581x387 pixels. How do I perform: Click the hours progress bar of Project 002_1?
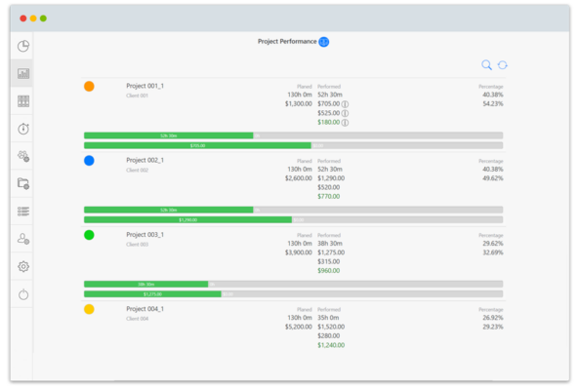(x=294, y=210)
